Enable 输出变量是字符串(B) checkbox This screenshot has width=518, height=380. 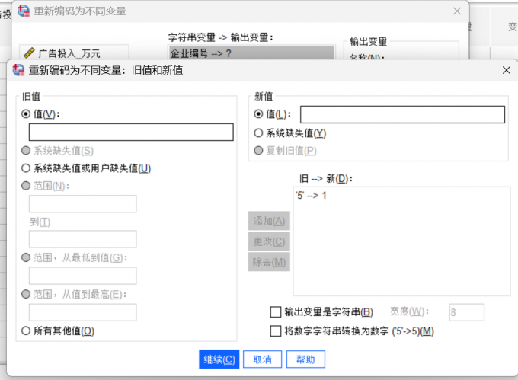tap(276, 312)
